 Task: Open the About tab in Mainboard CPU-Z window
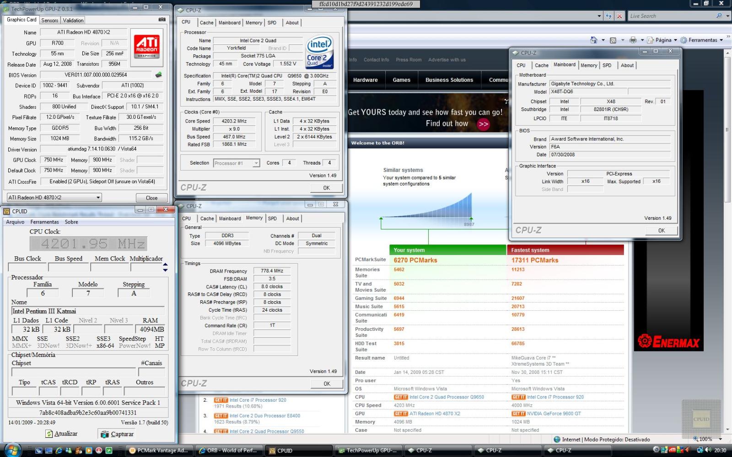click(627, 65)
